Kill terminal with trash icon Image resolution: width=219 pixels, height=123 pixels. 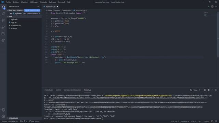point(209,90)
